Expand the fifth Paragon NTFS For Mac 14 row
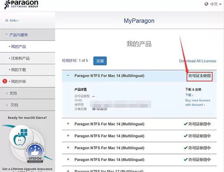 pyautogui.click(x=68, y=160)
